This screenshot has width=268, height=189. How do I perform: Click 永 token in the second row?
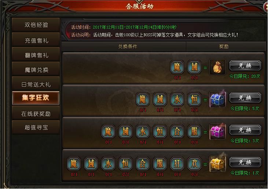(x=177, y=99)
